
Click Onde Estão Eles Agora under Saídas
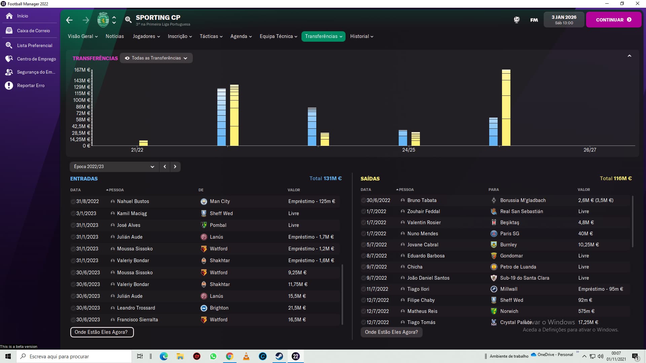click(x=391, y=332)
